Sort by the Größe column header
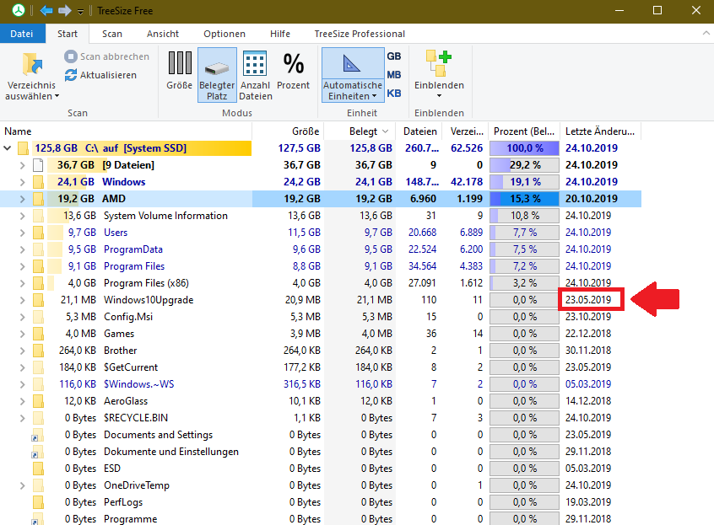This screenshot has height=525, width=714. [288, 131]
